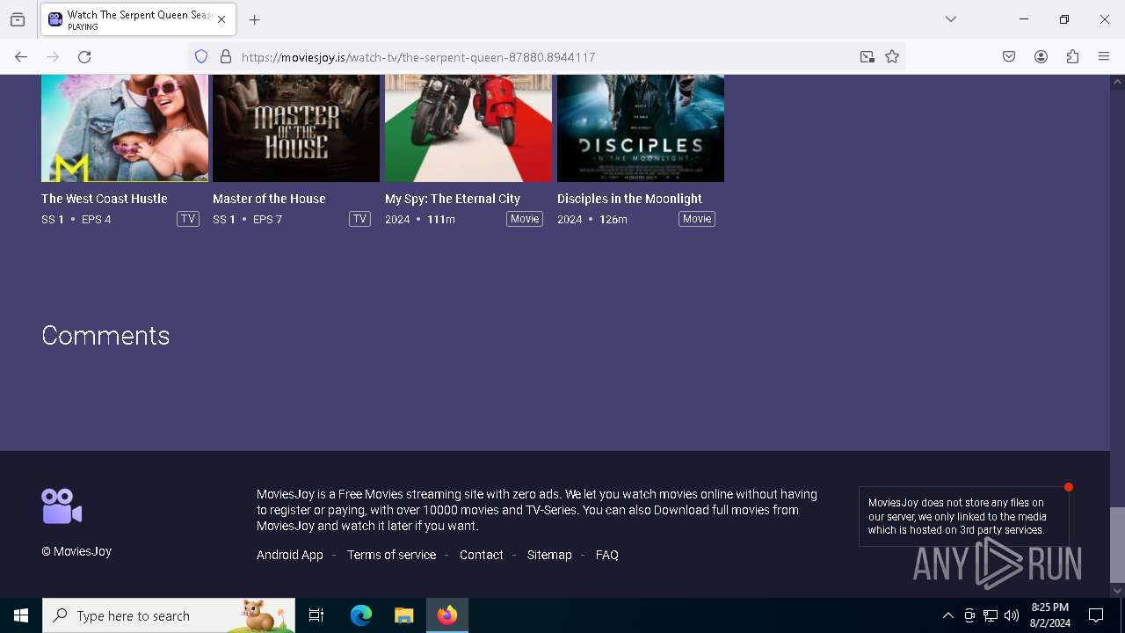Open tracking protection shield icon
The image size is (1125, 633).
tap(201, 57)
